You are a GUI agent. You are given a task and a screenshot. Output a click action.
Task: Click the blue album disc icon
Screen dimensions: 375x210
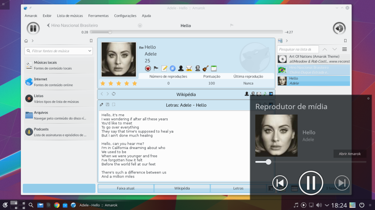[172, 69]
